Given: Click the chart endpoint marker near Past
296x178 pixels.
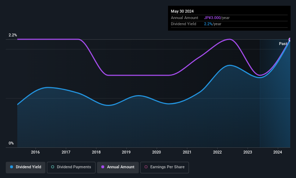Looking at the screenshot, I should (x=290, y=39).
